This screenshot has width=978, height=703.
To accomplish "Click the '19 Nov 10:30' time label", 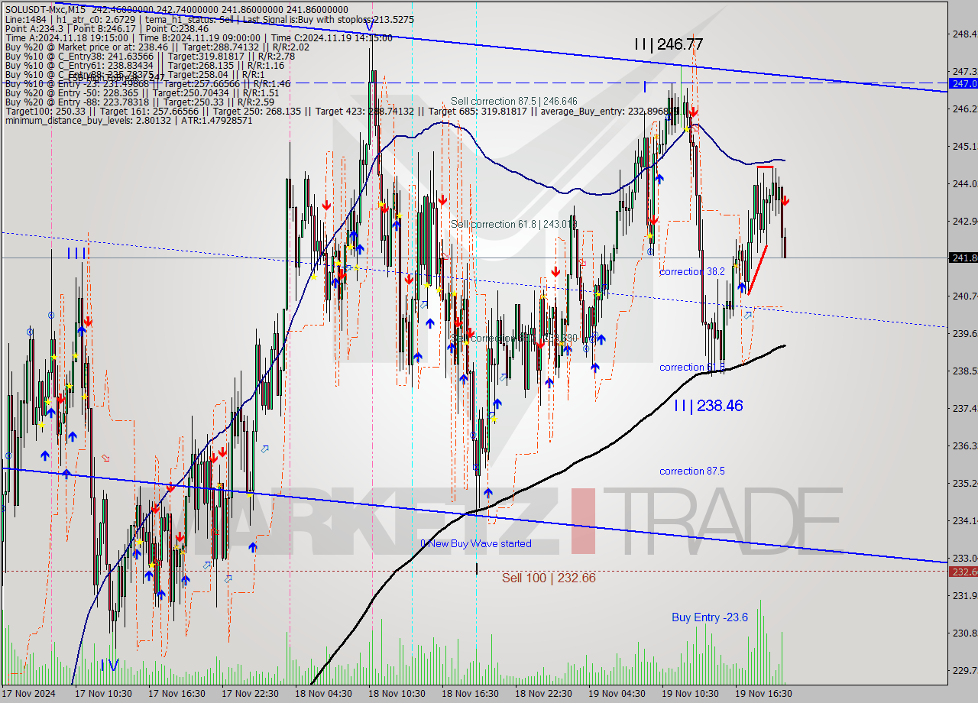I will [x=690, y=693].
